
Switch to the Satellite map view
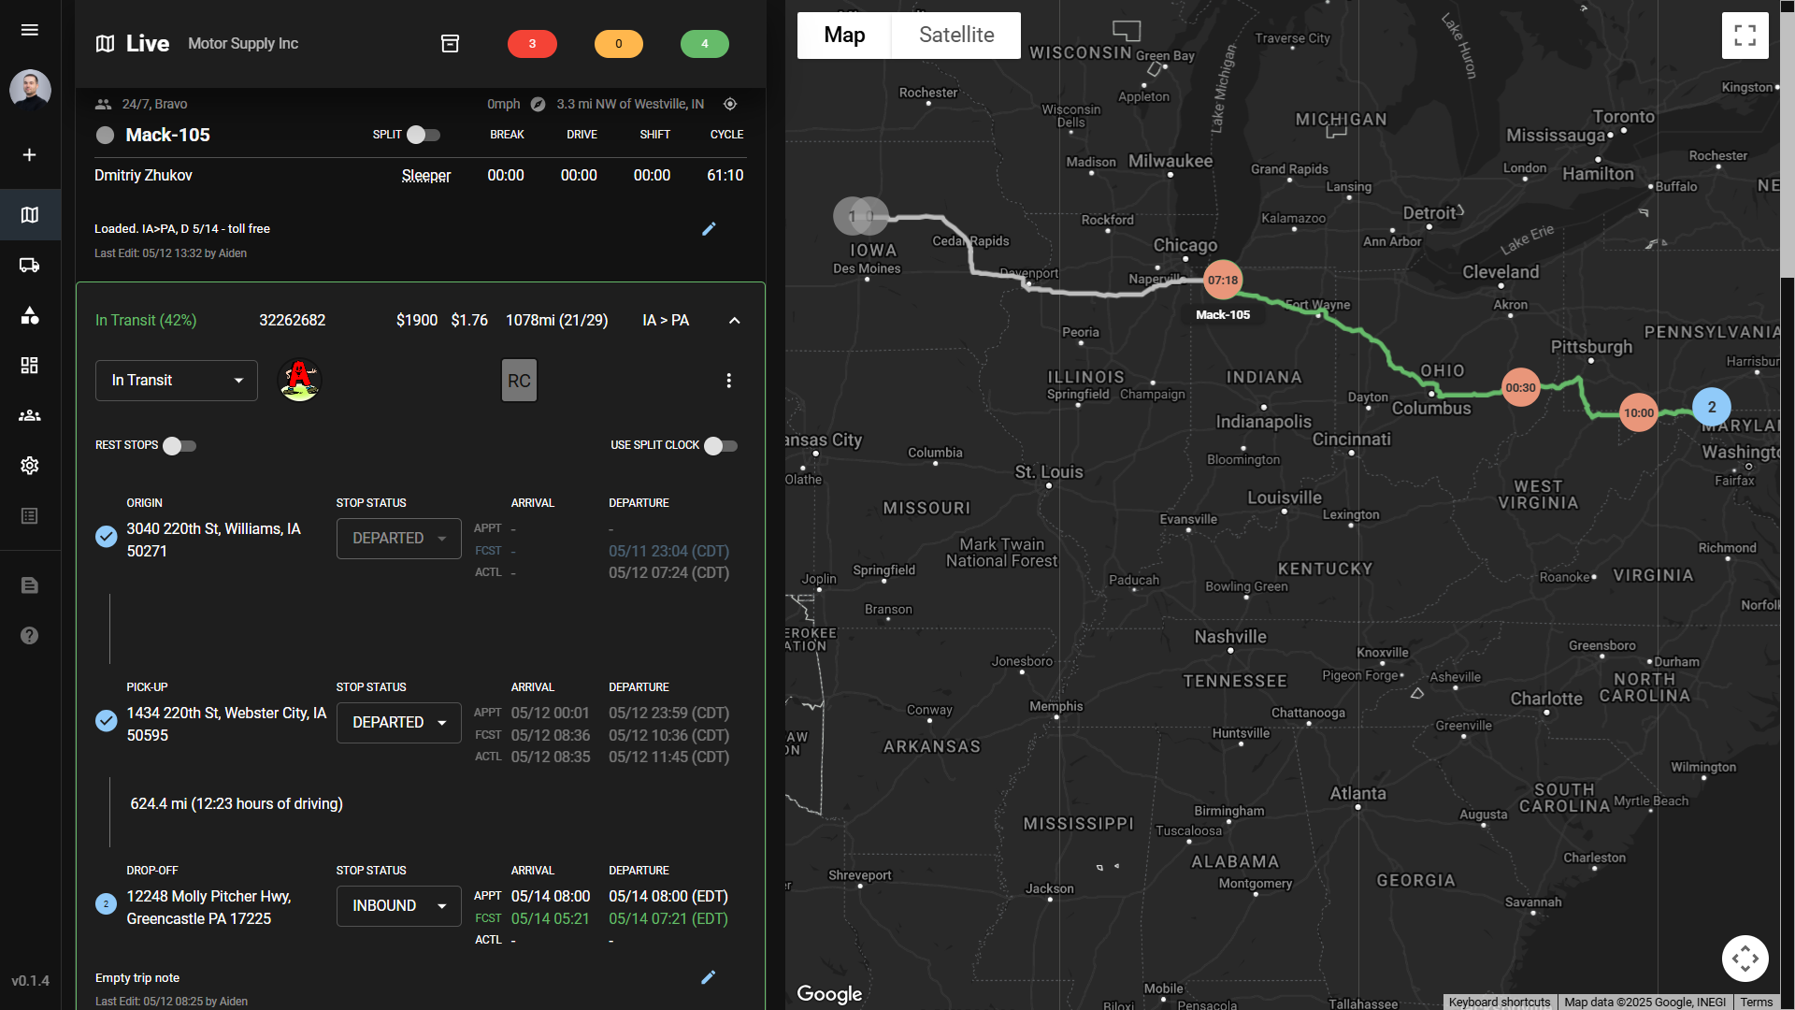coord(956,36)
